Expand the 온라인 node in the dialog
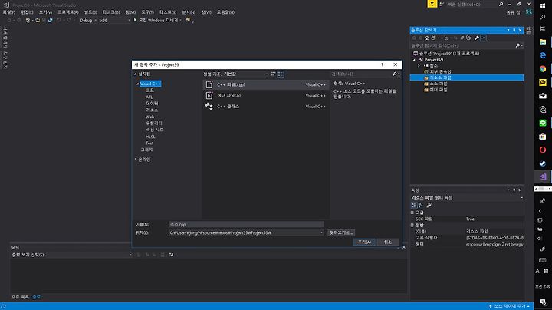 136,160
